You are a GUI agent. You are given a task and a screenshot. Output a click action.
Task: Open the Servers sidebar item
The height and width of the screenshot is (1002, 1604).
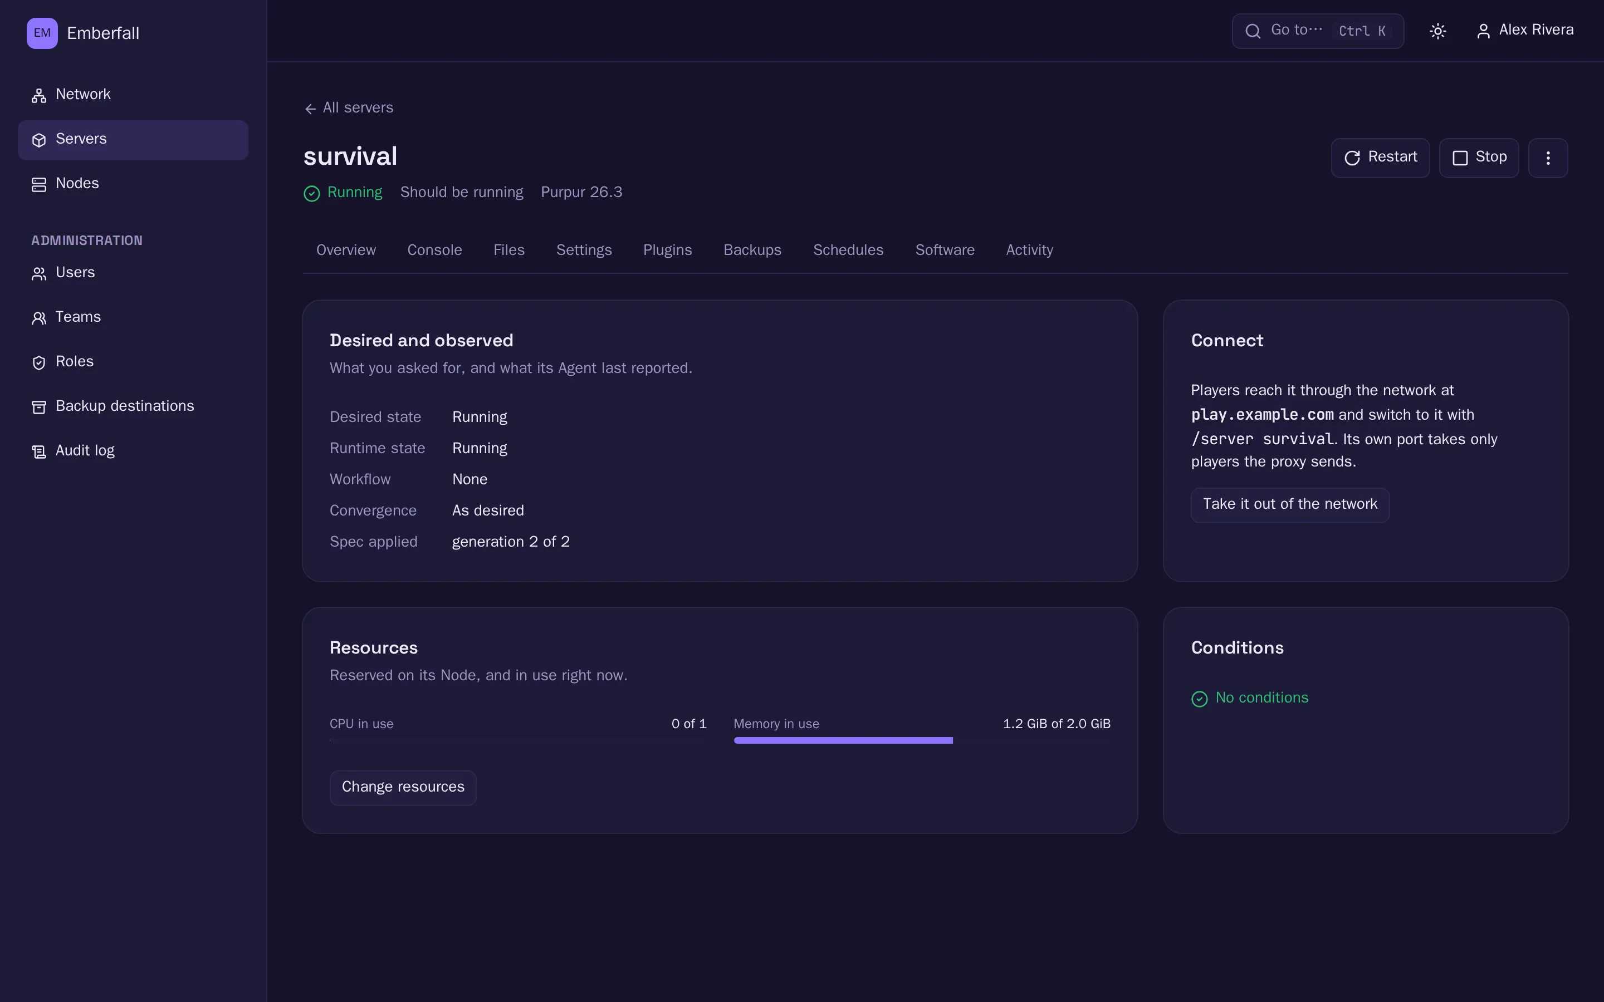tap(133, 140)
